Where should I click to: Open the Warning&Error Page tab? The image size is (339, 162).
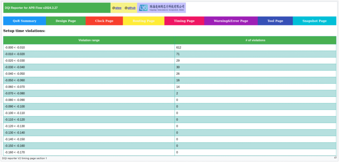tap(231, 21)
